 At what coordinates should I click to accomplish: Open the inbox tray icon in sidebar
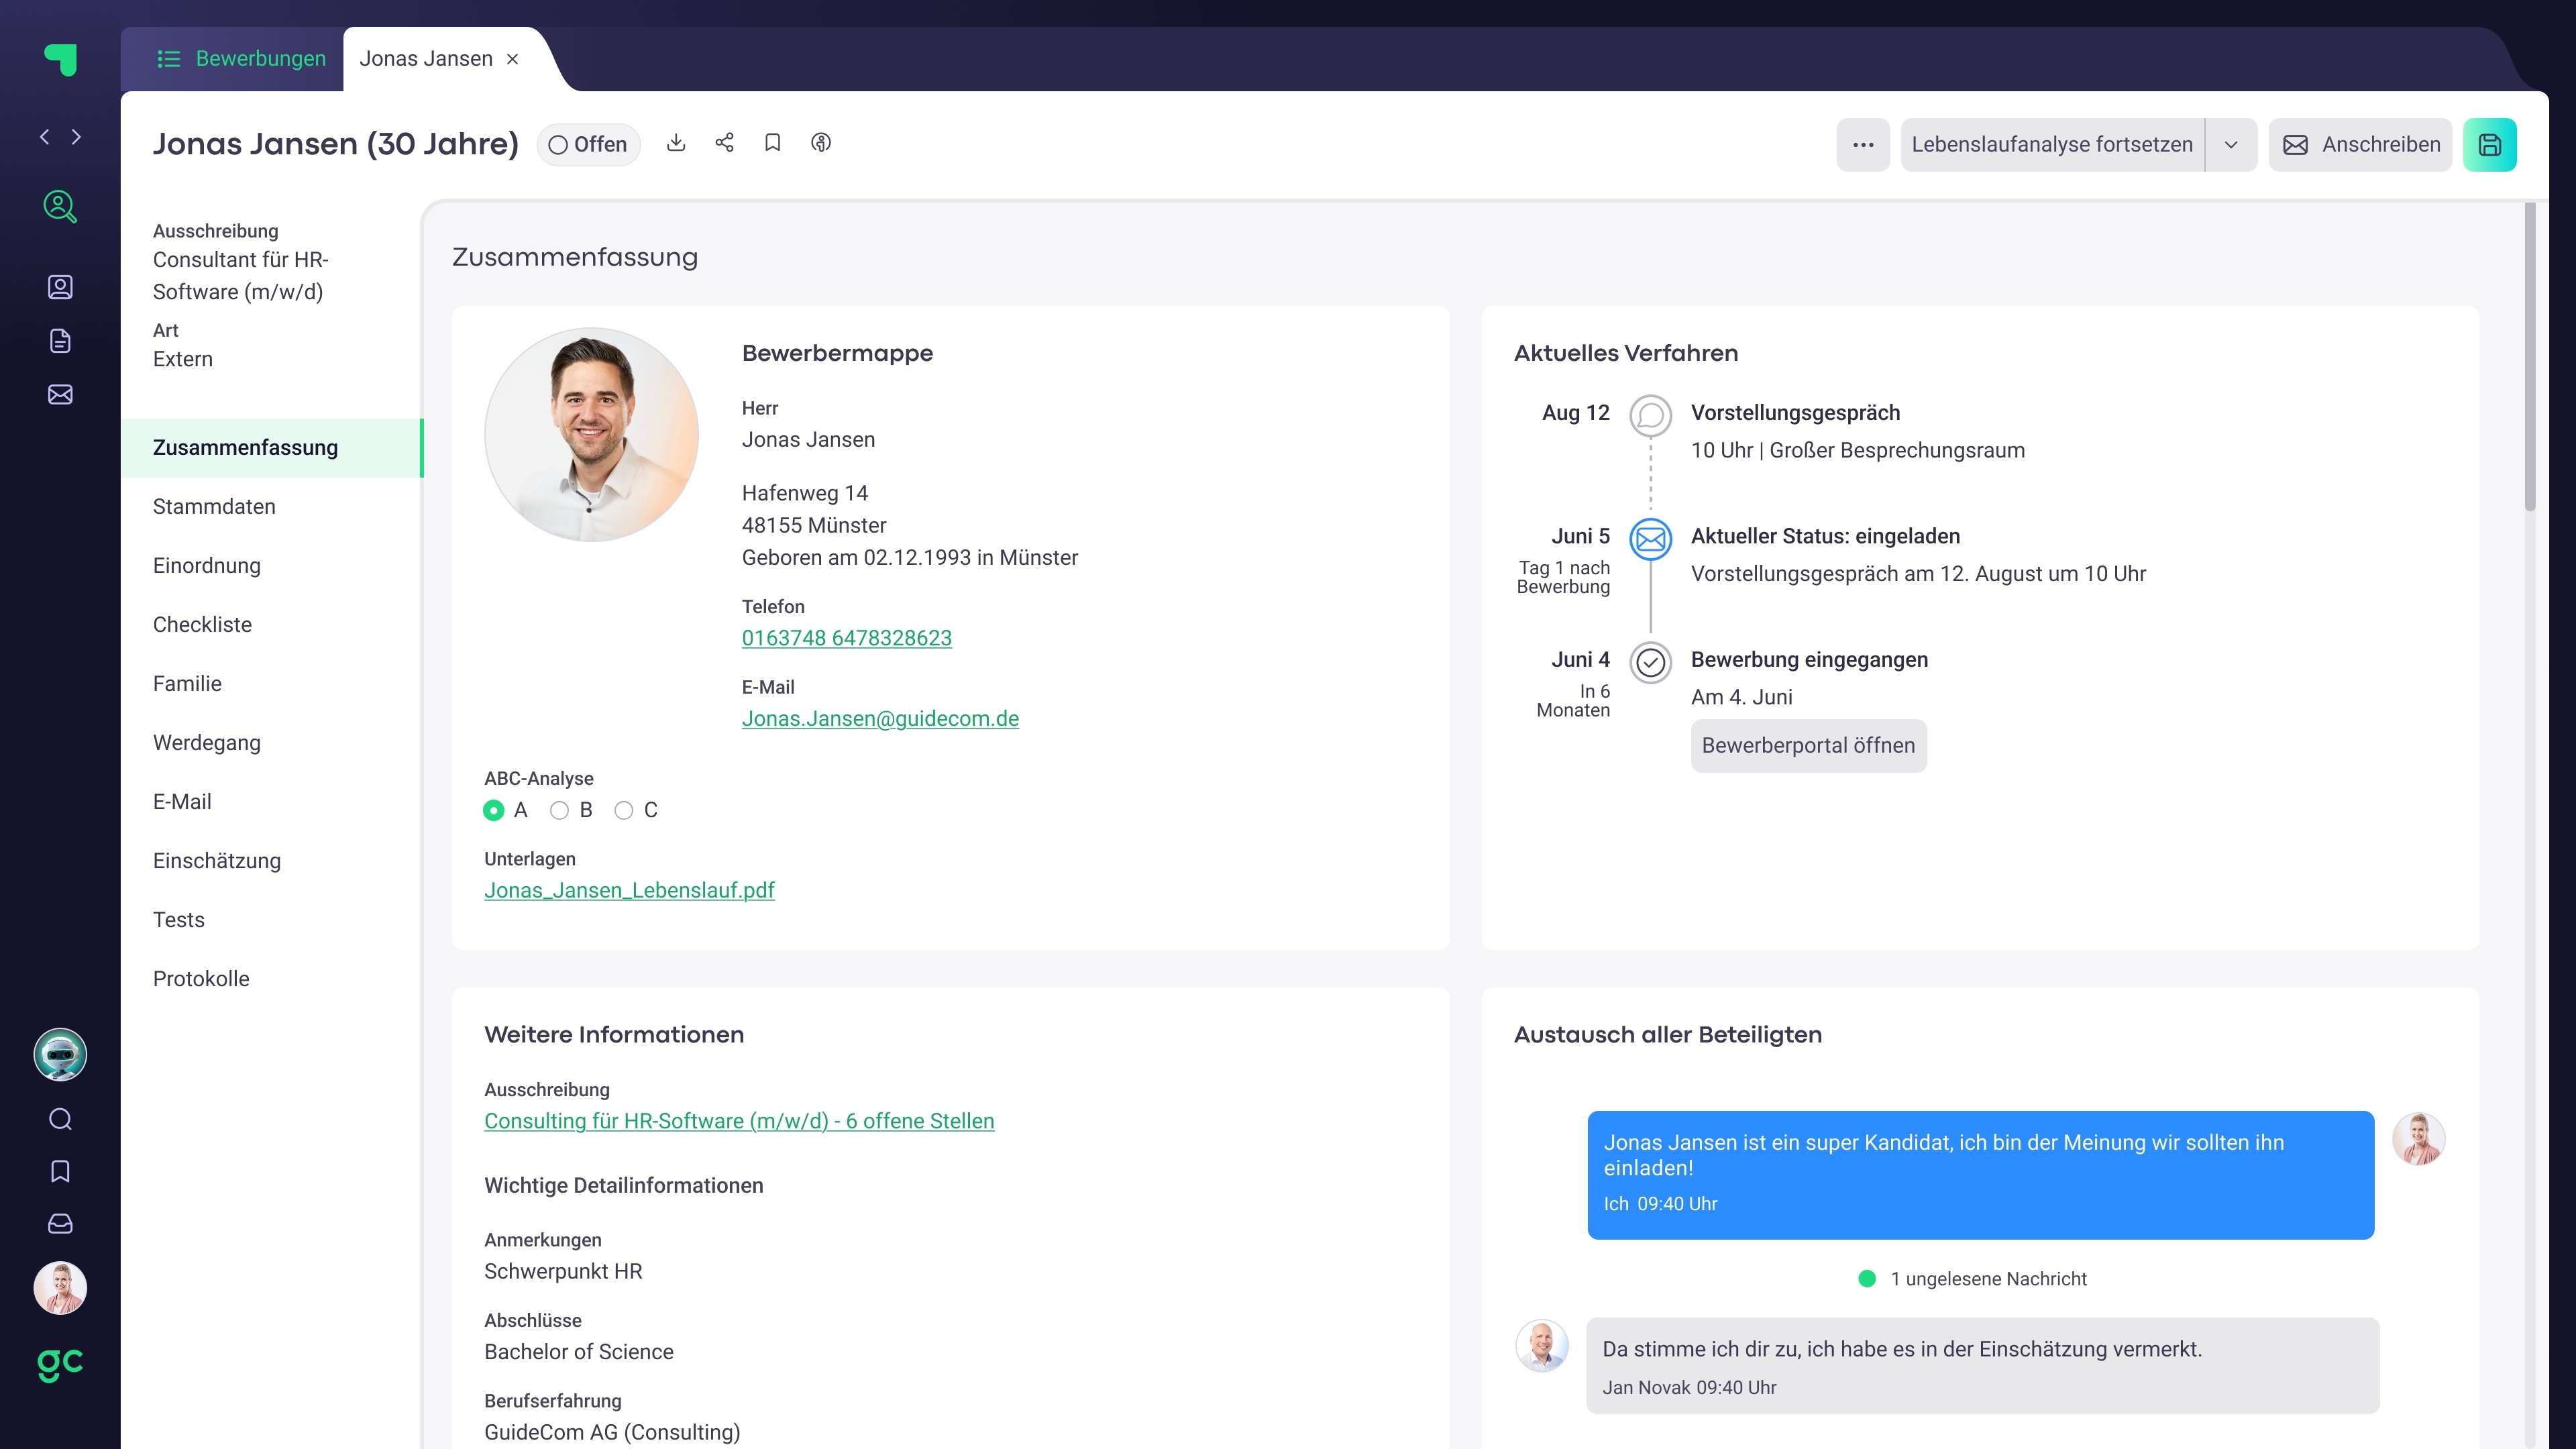coord(60,1224)
